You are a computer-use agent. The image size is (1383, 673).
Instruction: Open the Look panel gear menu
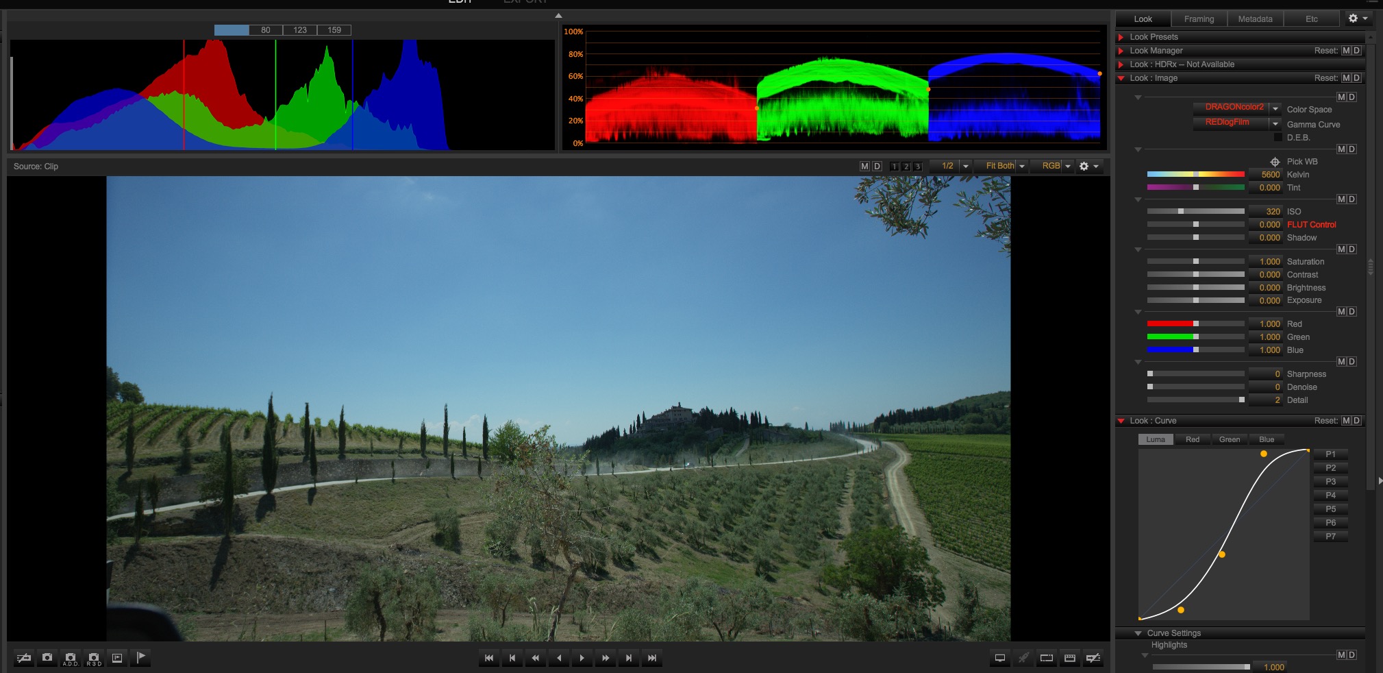1358,19
